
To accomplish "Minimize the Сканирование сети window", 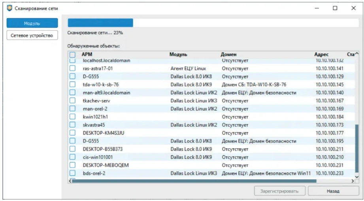I will click(317, 8).
